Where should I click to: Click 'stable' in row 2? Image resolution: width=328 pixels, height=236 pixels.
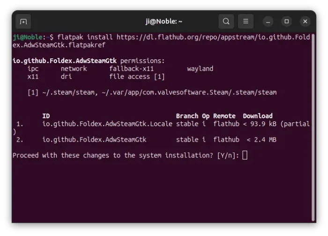click(x=187, y=140)
